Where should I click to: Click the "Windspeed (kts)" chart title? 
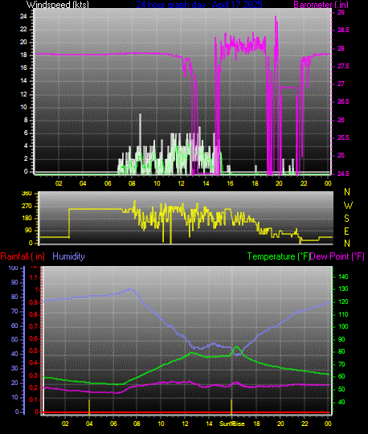[58, 4]
